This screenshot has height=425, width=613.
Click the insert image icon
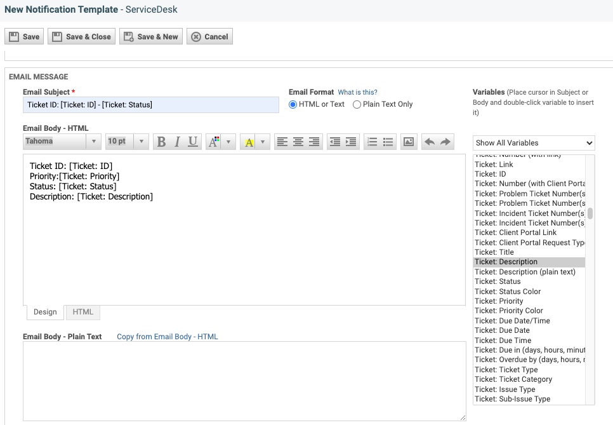pyautogui.click(x=409, y=142)
